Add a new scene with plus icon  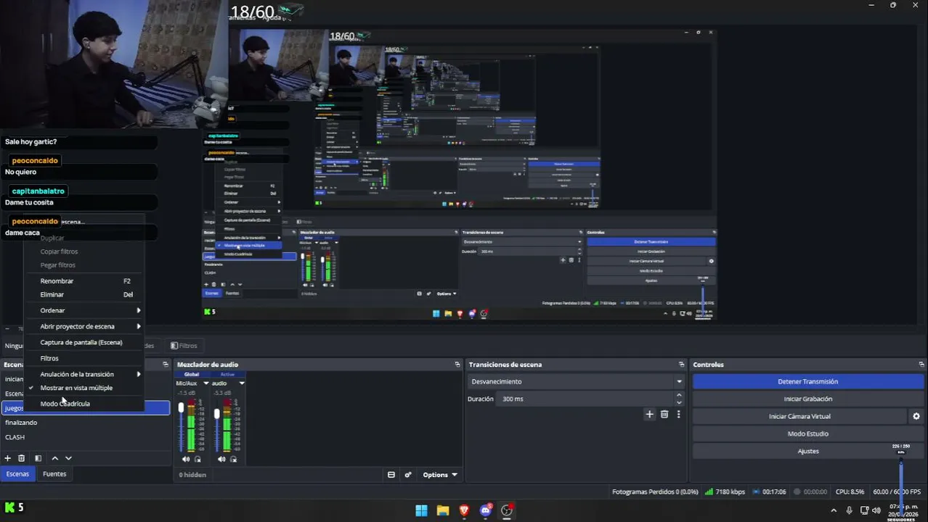pos(7,458)
